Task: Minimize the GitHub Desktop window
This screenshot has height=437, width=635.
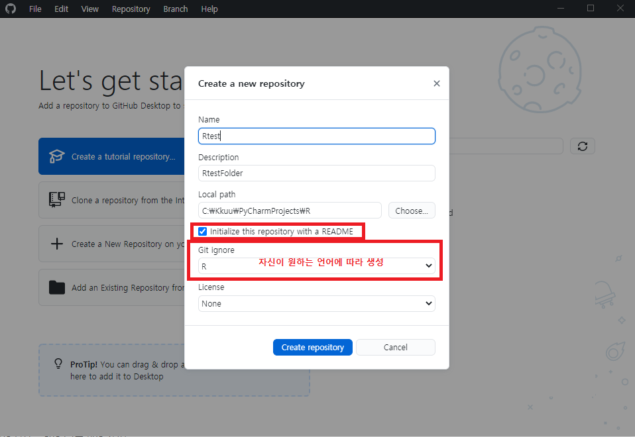Action: pyautogui.click(x=561, y=9)
